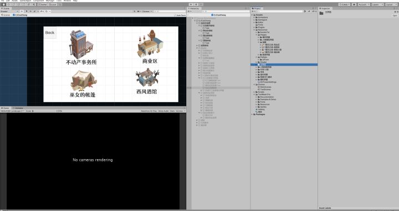Click the Project create plus button
Viewport: 399px width, 211px height.
(253, 12)
